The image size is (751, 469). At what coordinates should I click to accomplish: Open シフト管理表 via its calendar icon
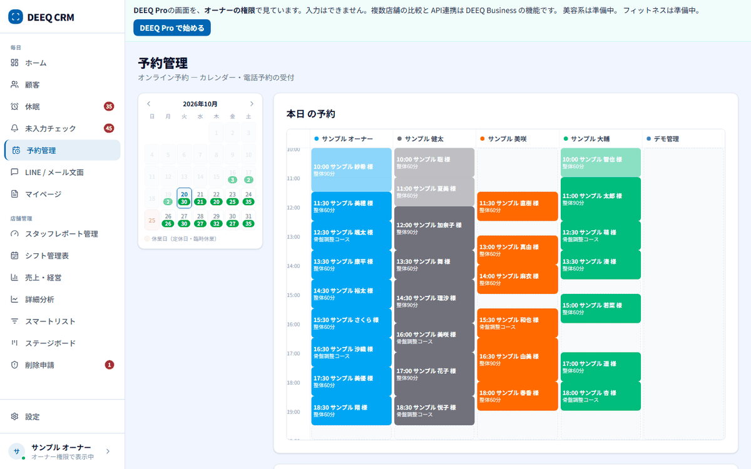[15, 256]
